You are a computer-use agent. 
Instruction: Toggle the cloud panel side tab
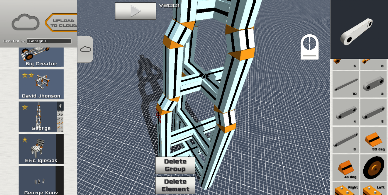pyautogui.click(x=85, y=49)
